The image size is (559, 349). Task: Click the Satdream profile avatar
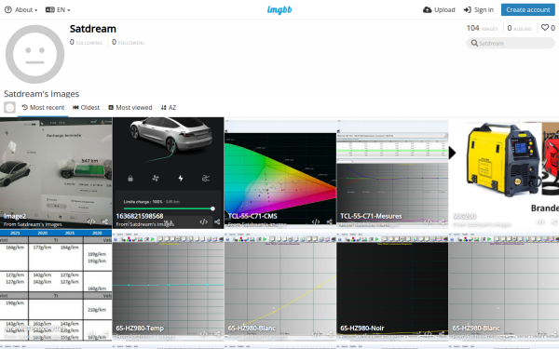(35, 54)
